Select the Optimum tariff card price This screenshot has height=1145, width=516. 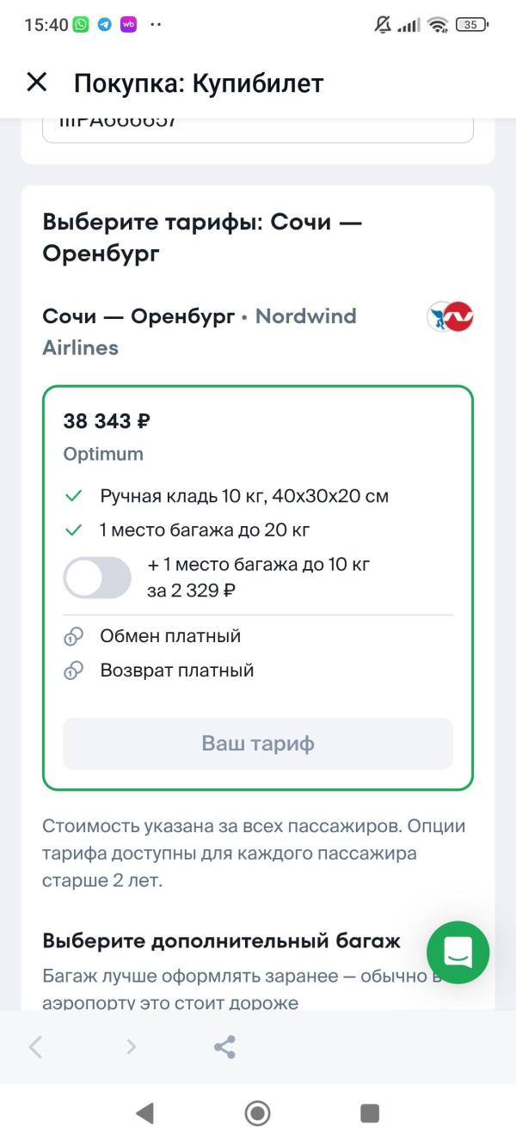107,421
